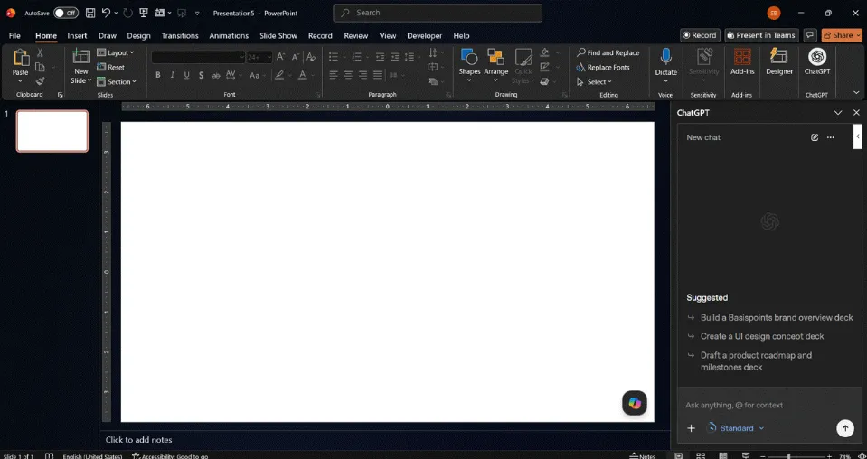Justify the paragraph text

378,75
